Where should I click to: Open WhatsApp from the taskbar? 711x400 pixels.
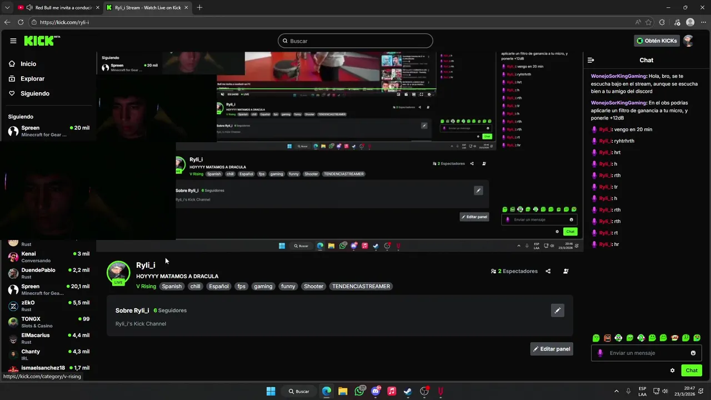359,391
